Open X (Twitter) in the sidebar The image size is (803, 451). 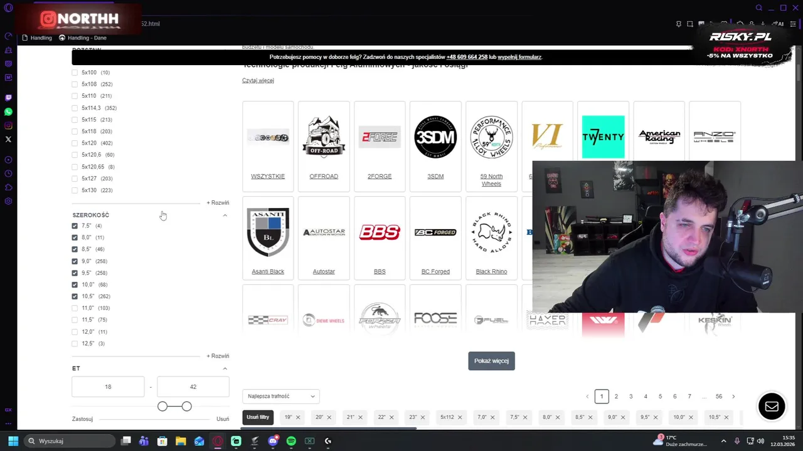(8, 139)
